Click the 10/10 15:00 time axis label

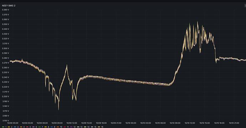point(205,123)
